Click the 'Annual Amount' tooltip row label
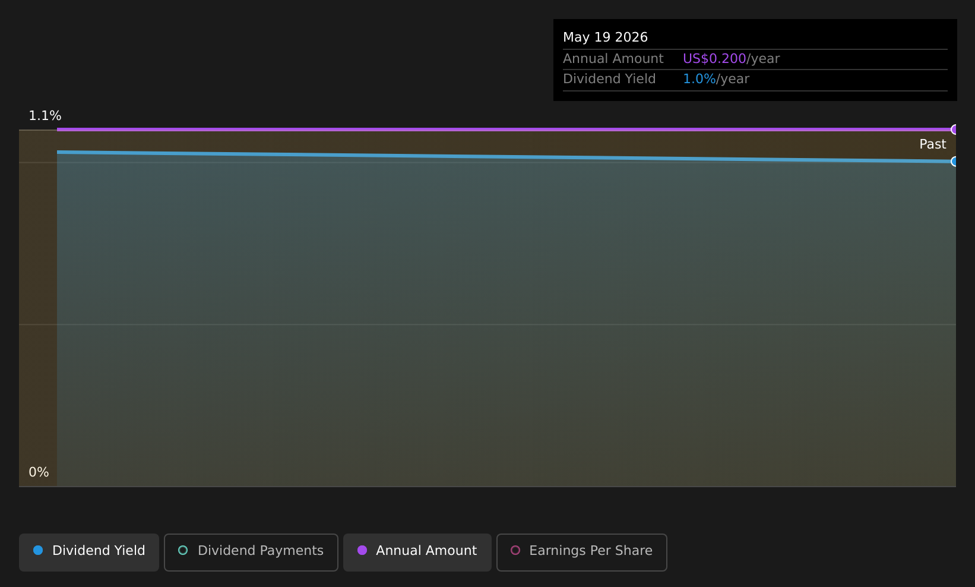Image resolution: width=975 pixels, height=587 pixels. point(613,59)
